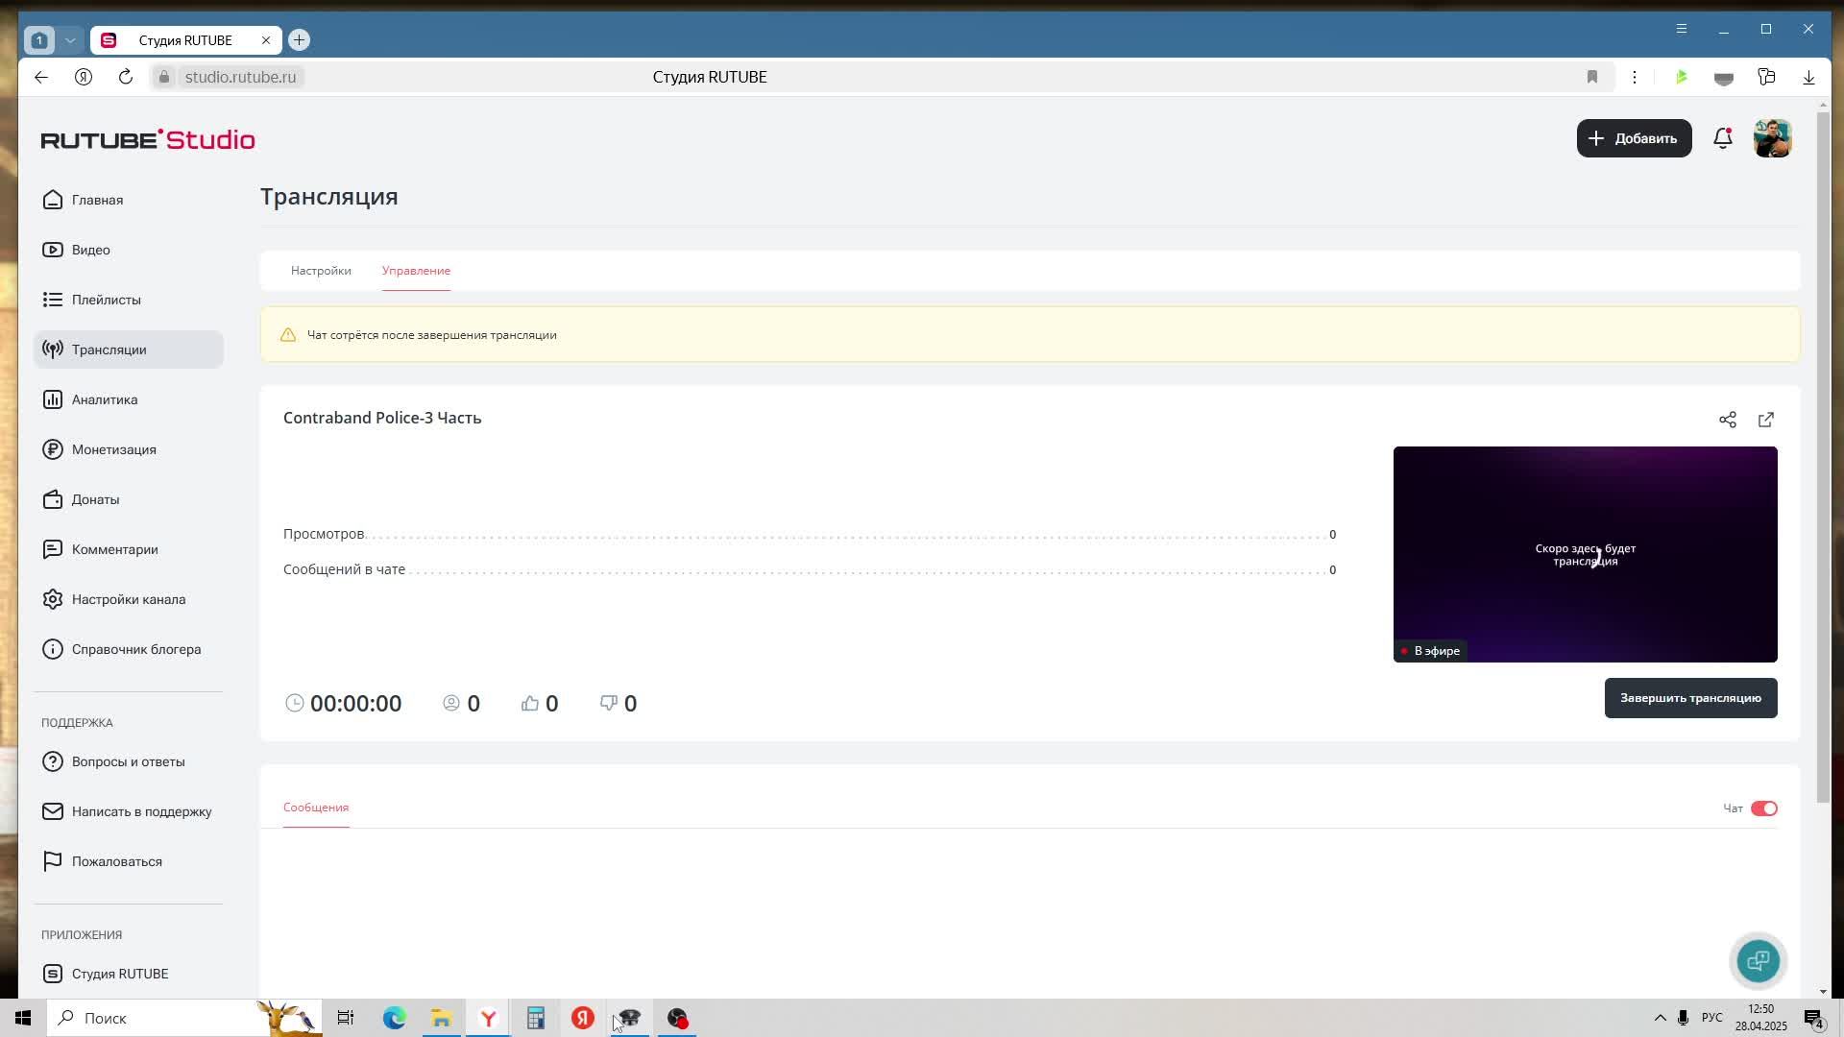Open Аналитика in the sidebar

click(105, 399)
